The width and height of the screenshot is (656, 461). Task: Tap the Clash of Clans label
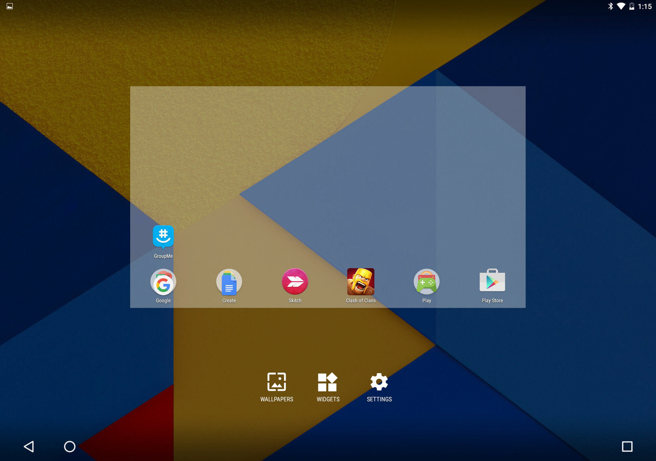[x=360, y=301]
